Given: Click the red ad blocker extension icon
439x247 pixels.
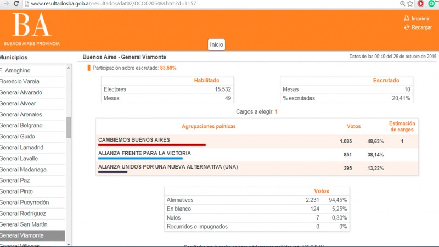Looking at the screenshot, I should click(x=420, y=4).
